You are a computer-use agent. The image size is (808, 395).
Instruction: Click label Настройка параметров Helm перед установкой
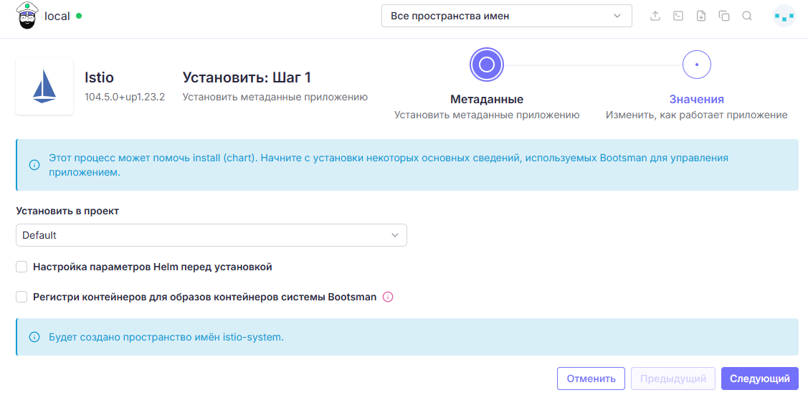point(153,267)
